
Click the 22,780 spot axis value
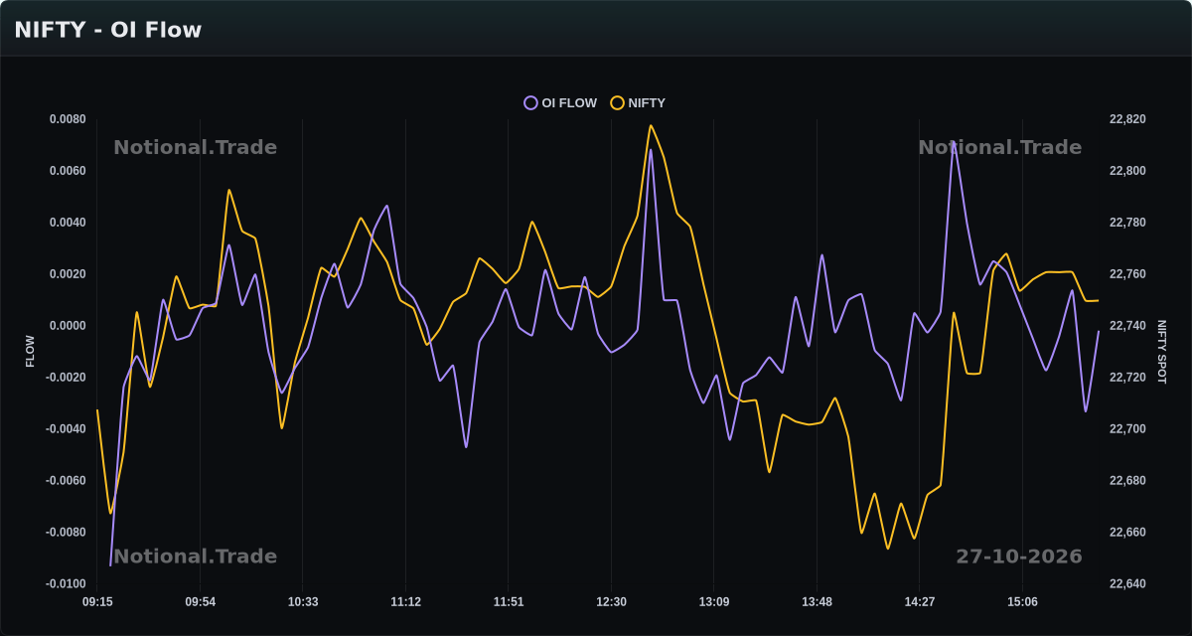[1127, 223]
